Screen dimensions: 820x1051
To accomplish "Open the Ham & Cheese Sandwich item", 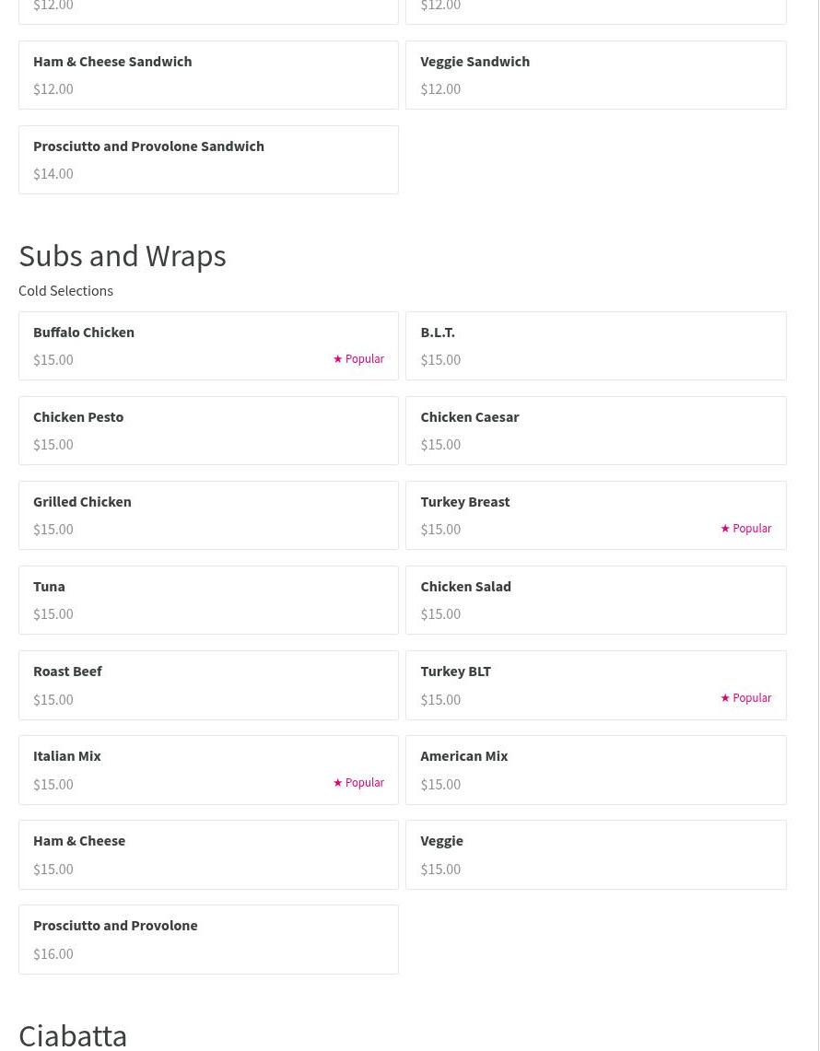I will coord(208,75).
